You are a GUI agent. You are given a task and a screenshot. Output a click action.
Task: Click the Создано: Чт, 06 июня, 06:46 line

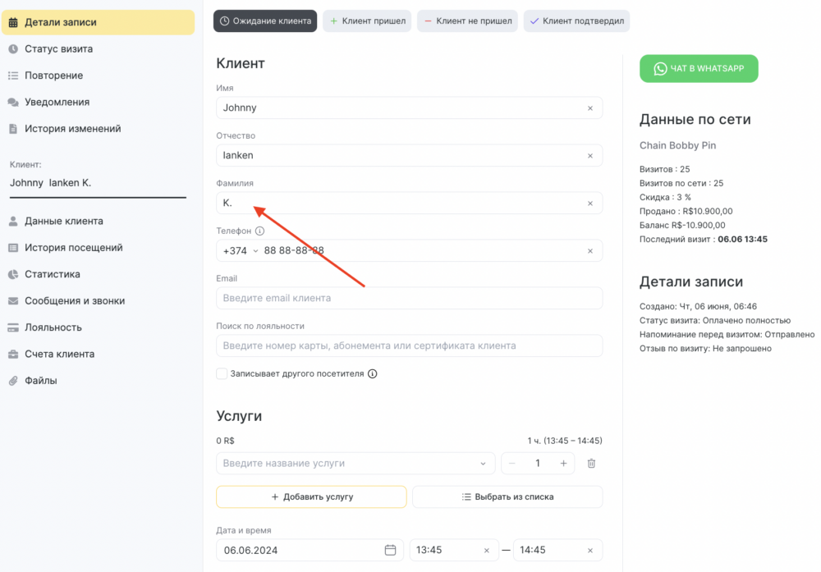click(x=698, y=306)
